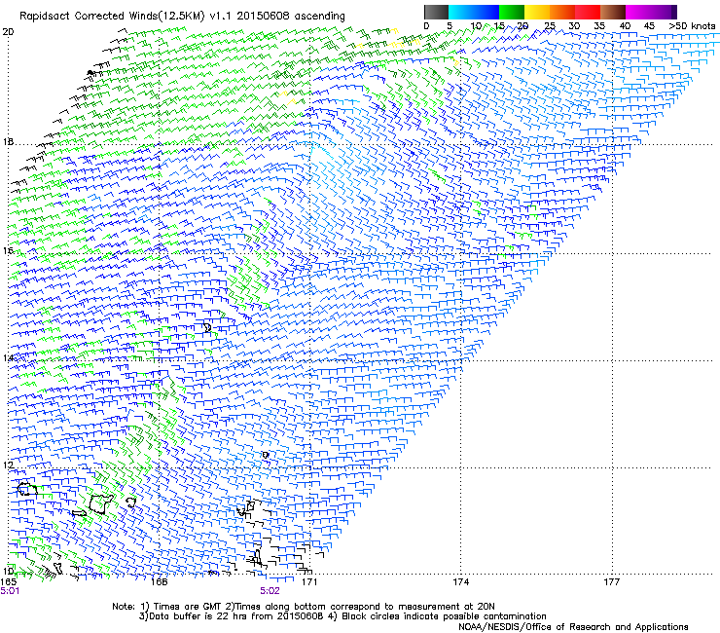Viewport: 720px width, 633px height.
Task: Click the Rapidscat Corrected Winds title text
Action: point(182,16)
